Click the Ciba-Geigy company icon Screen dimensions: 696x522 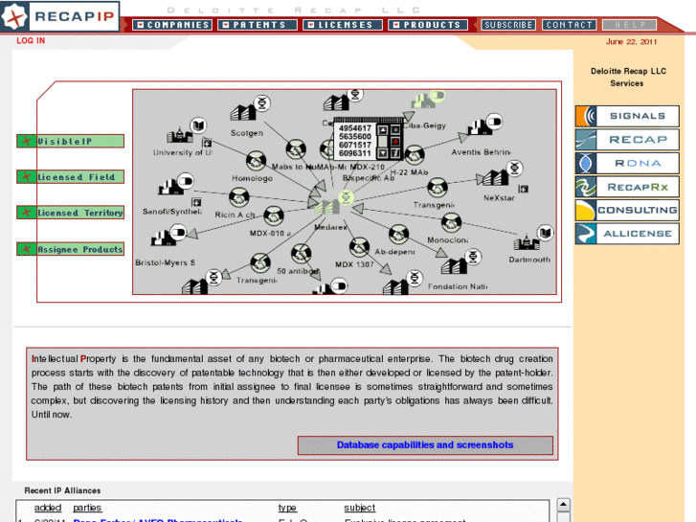tap(422, 101)
